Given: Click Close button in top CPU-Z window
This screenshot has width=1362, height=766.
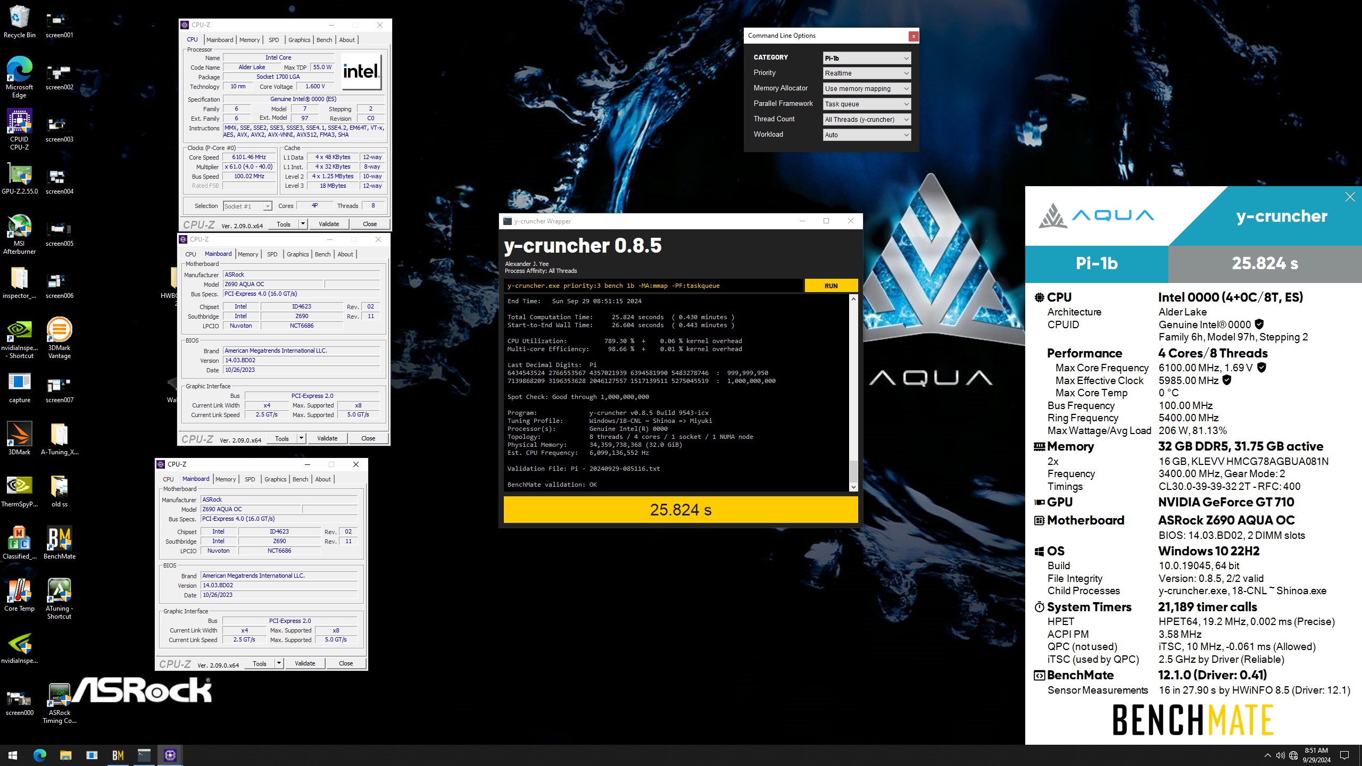Looking at the screenshot, I should 370,224.
